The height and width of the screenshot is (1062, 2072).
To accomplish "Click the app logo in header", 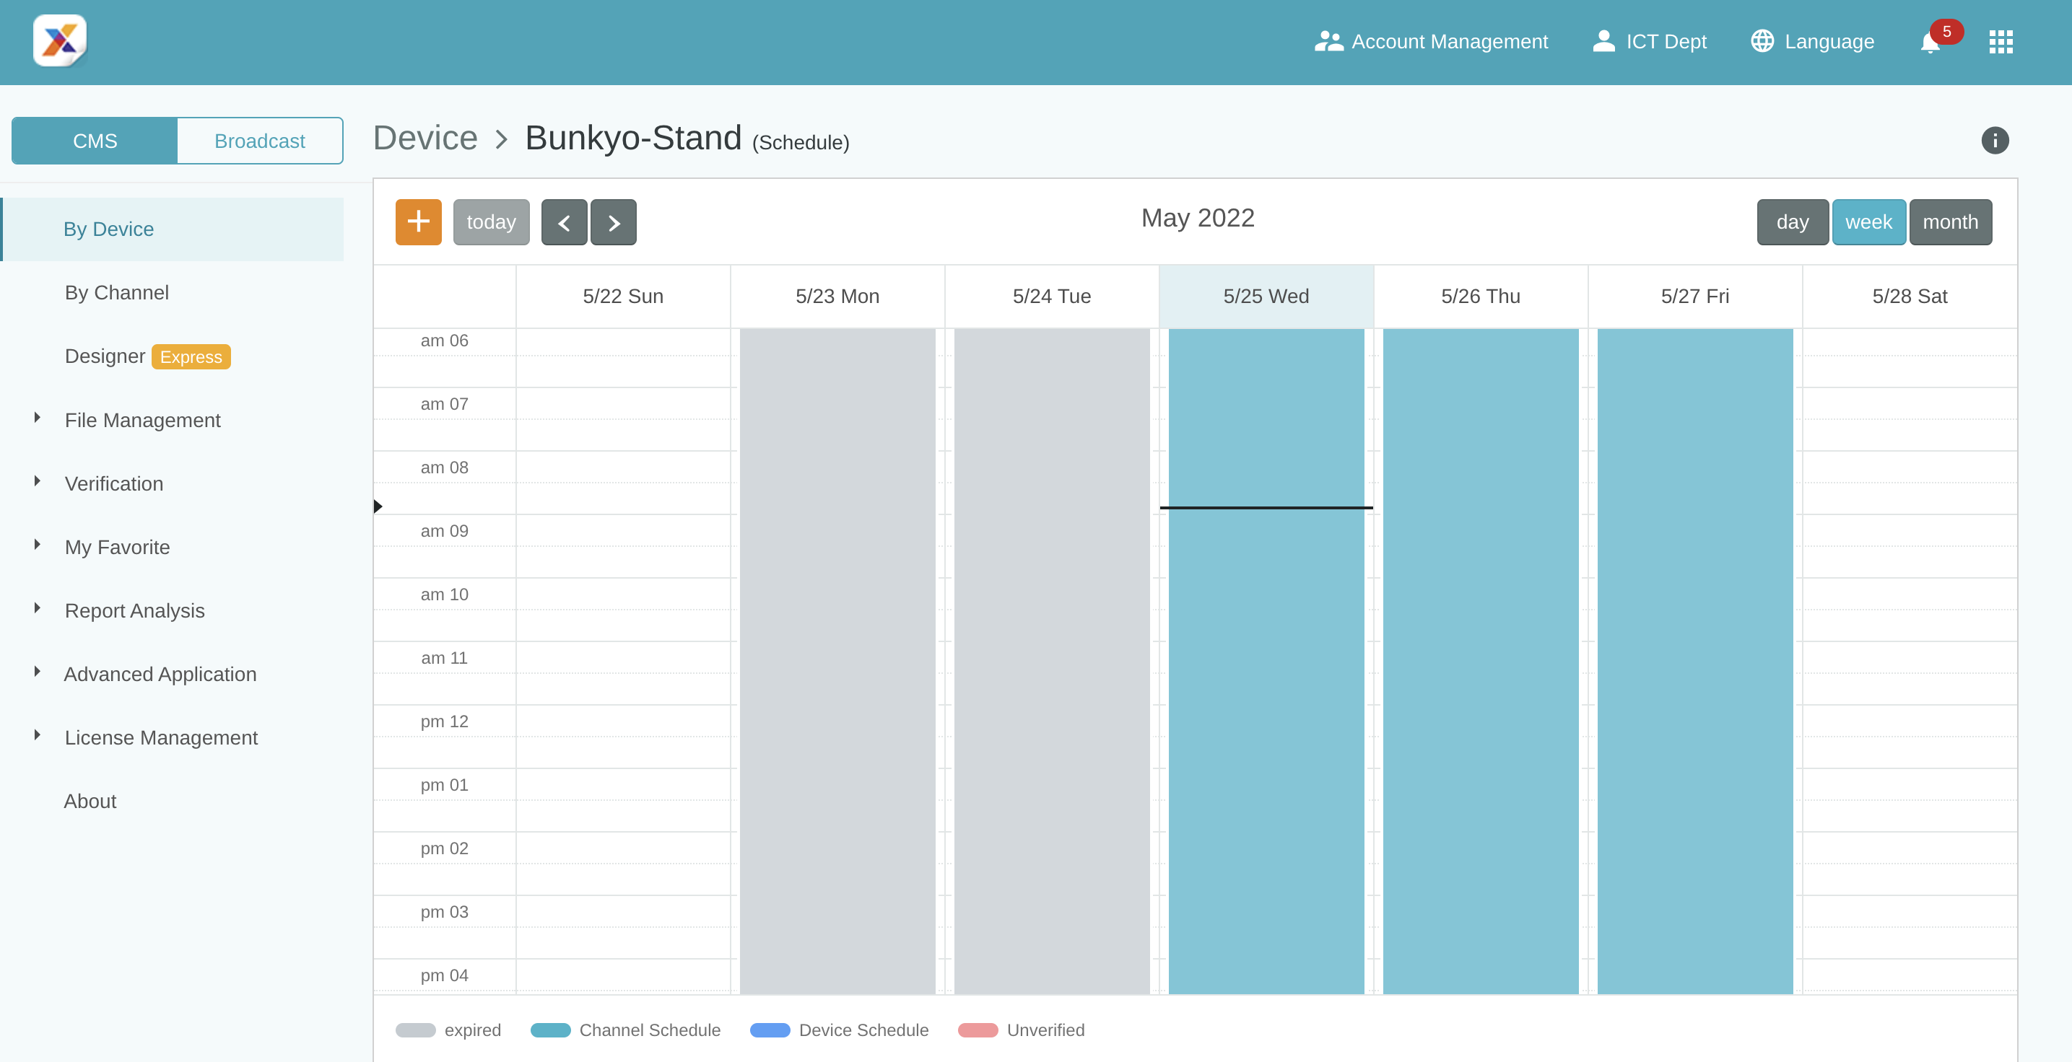I will pyautogui.click(x=59, y=40).
